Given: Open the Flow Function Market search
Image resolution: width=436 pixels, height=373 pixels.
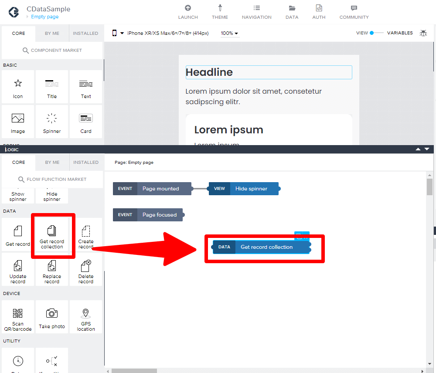Looking at the screenshot, I should tap(52, 179).
